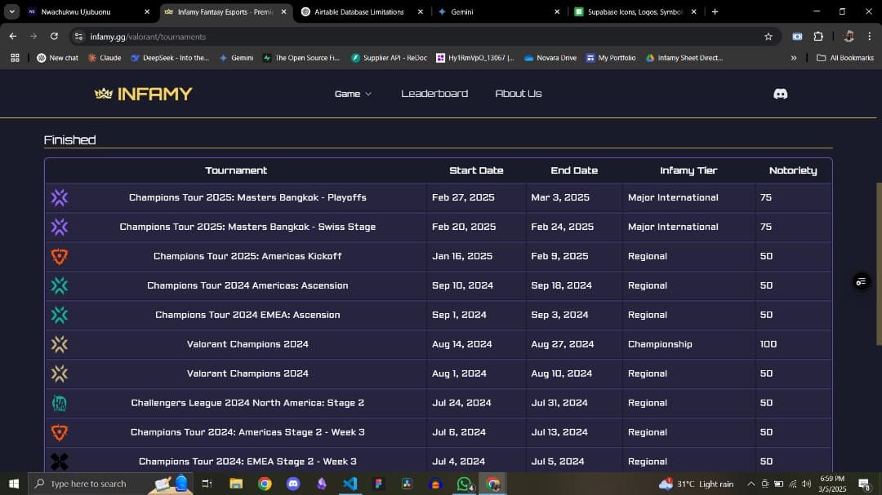Open the Supplier API - ReDoc bookmark
The image size is (882, 495).
tap(389, 58)
